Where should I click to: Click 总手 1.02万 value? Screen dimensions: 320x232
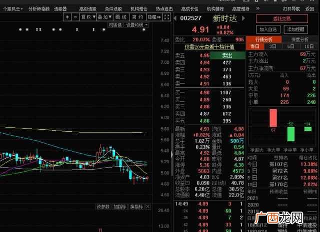[202, 141]
